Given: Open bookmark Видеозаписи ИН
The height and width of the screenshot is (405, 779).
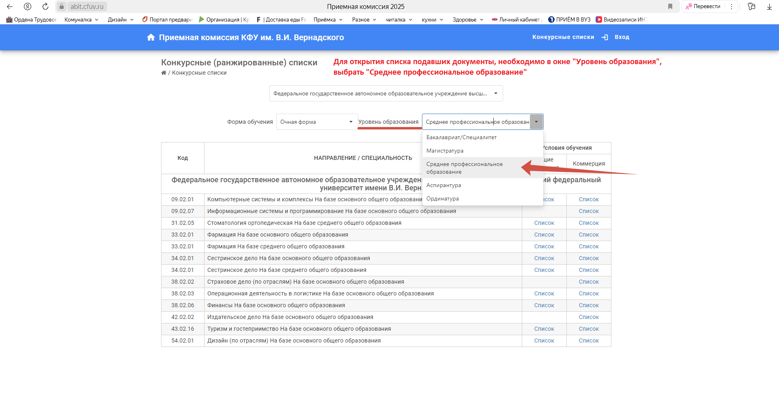Looking at the screenshot, I should [x=621, y=19].
